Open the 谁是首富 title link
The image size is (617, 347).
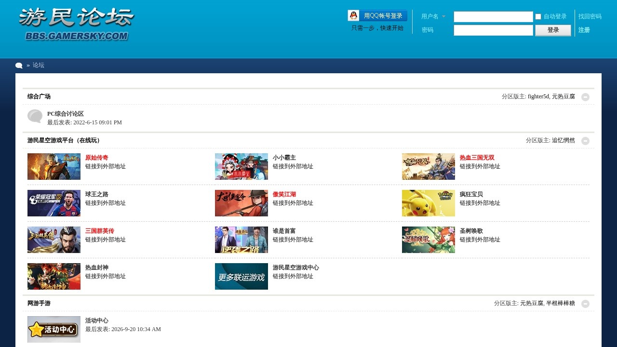pyautogui.click(x=284, y=231)
